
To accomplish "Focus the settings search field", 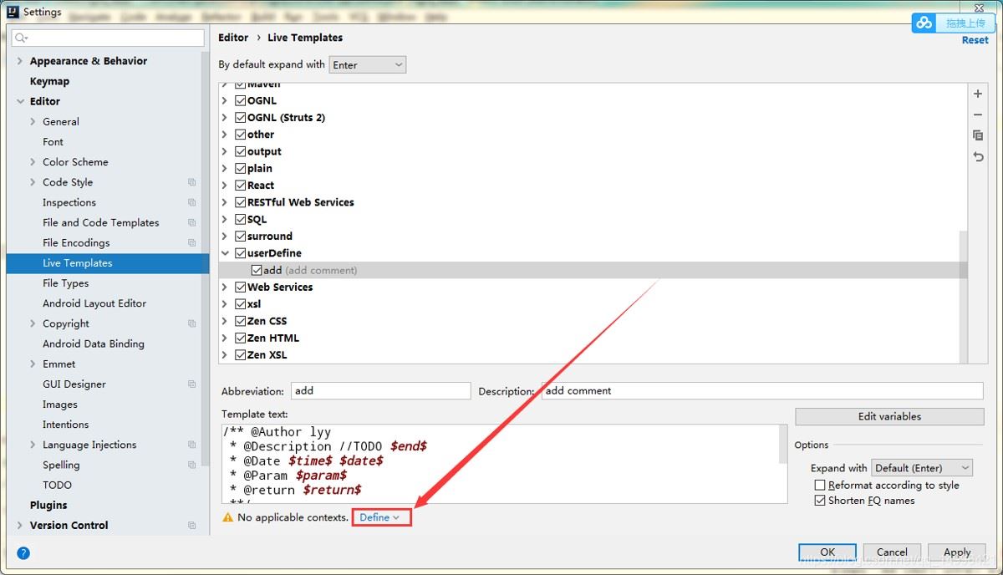I will click(109, 38).
